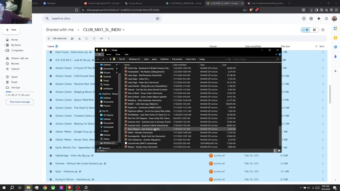This screenshot has height=191, width=340.
Task: Sort Explorer files by Date modified column
Action: (x=185, y=65)
